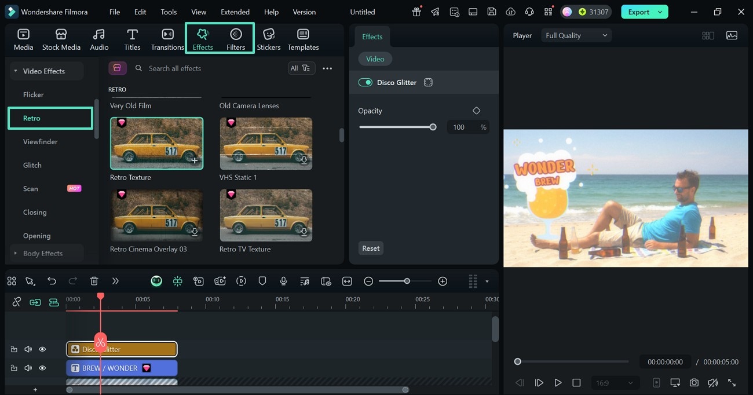
Task: Click the purple collection icon beside search
Action: click(x=118, y=68)
